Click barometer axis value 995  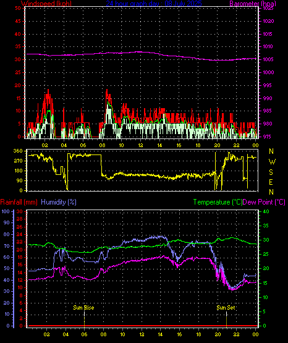tap(267, 85)
